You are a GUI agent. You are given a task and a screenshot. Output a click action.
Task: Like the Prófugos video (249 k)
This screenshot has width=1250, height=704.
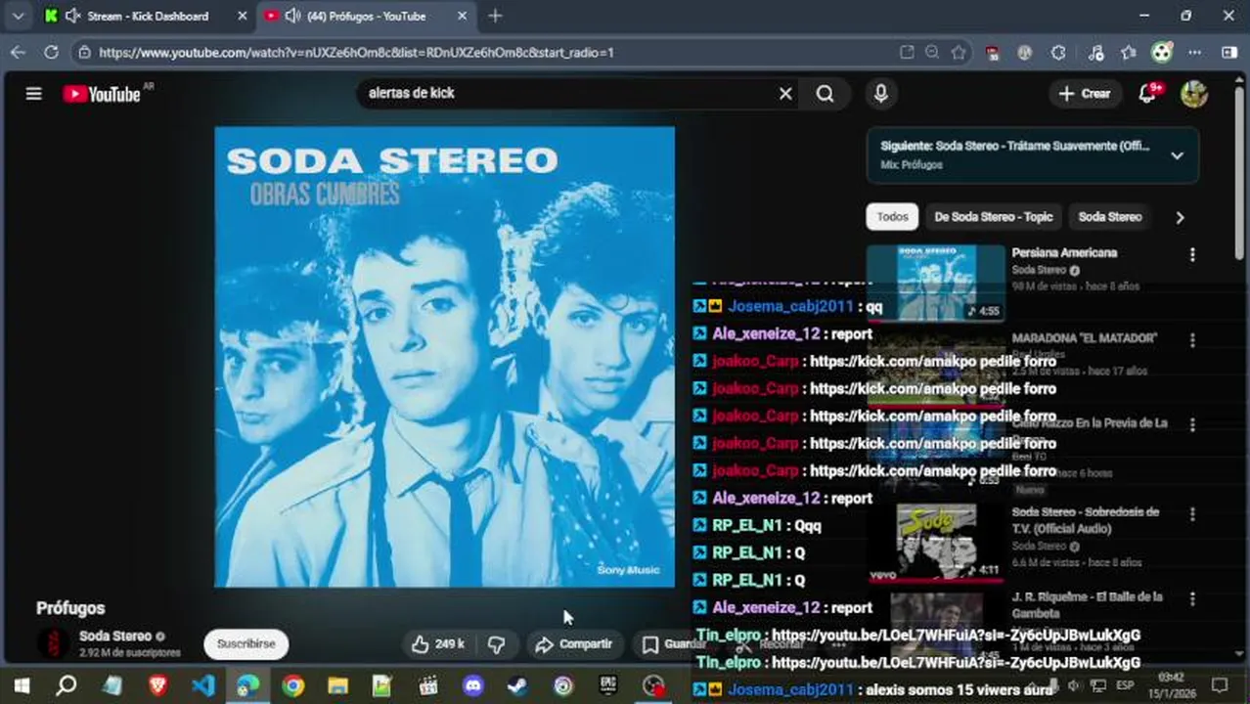(437, 643)
